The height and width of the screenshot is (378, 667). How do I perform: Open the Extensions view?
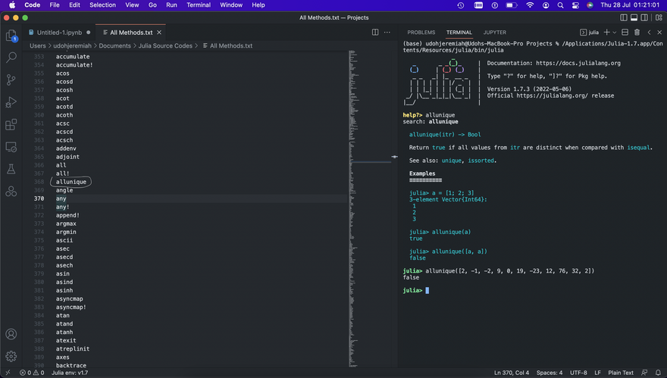(x=11, y=124)
